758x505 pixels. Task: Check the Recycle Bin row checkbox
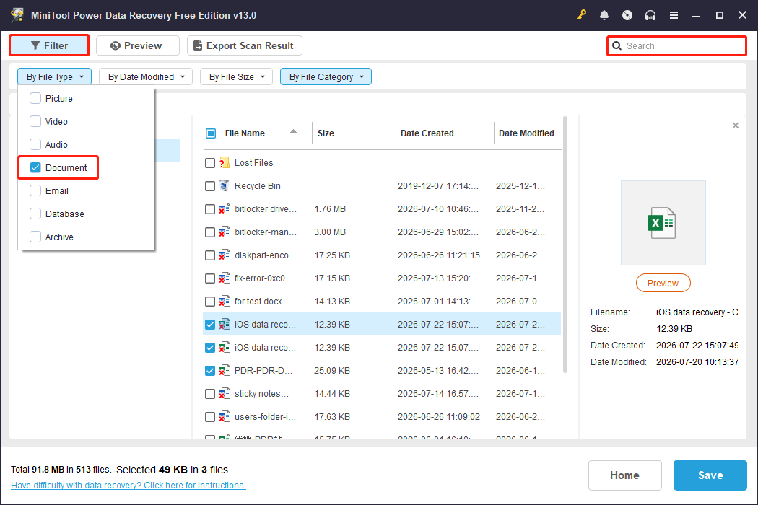(x=210, y=186)
